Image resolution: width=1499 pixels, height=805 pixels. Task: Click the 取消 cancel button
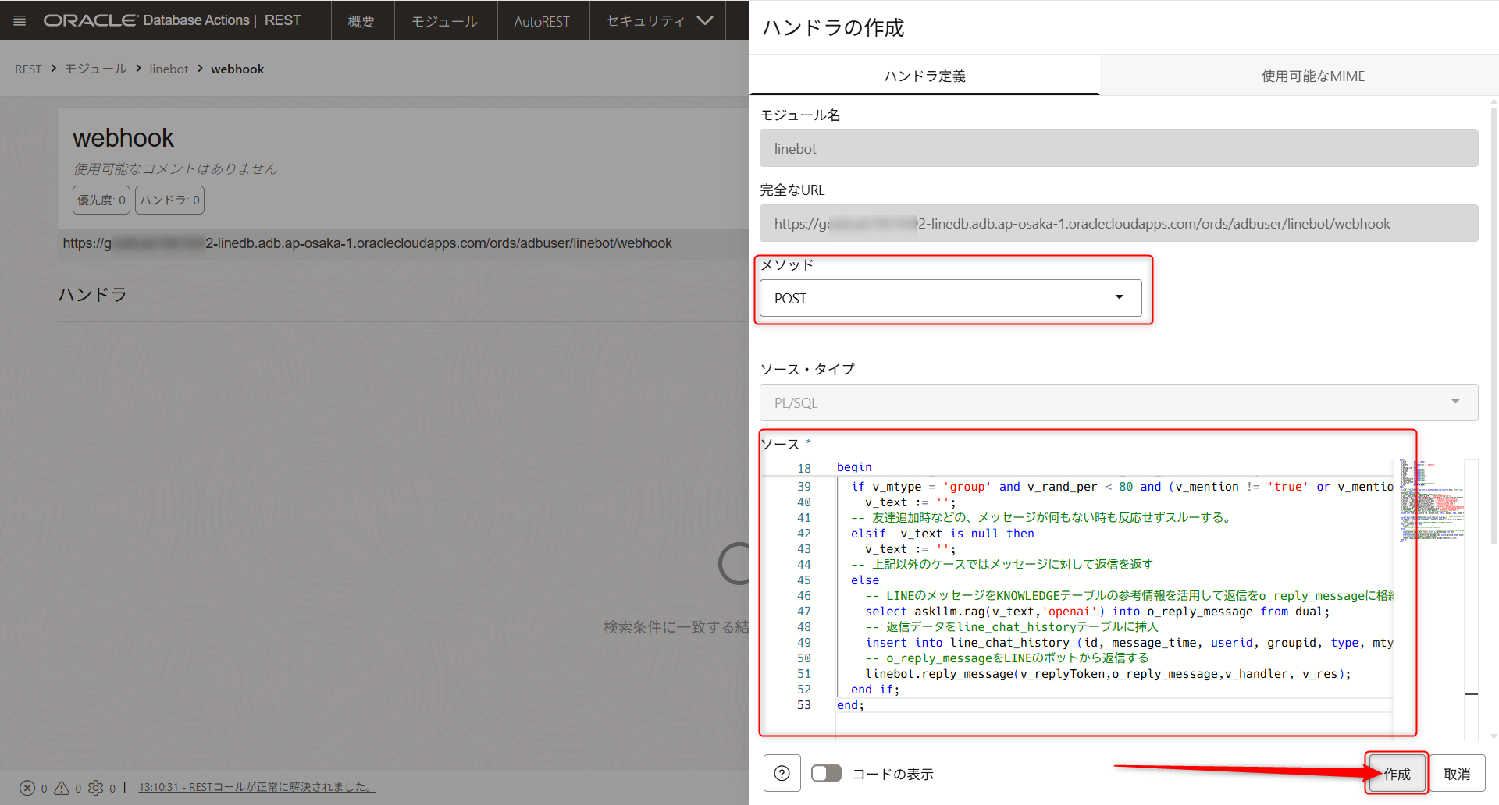point(1457,773)
